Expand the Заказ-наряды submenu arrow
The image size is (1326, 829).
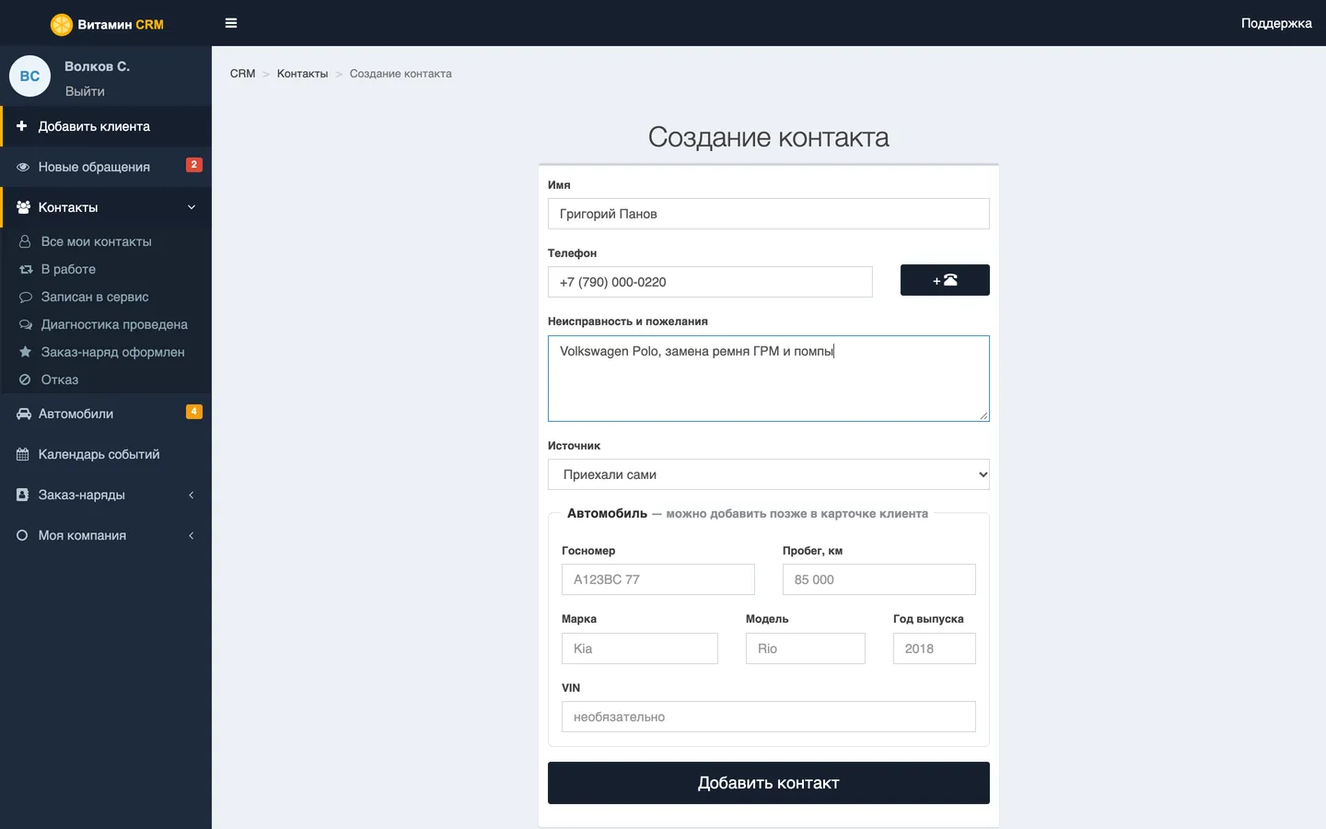(192, 495)
